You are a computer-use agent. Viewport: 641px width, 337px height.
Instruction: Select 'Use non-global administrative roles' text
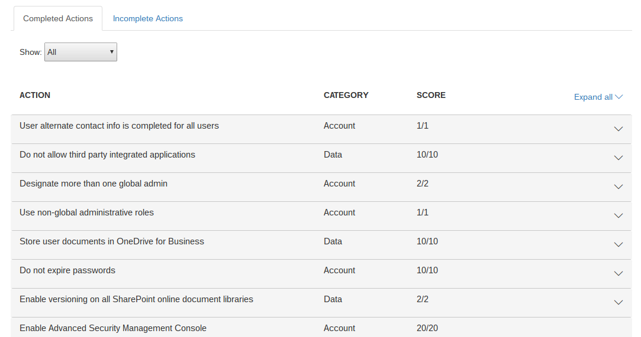click(86, 212)
